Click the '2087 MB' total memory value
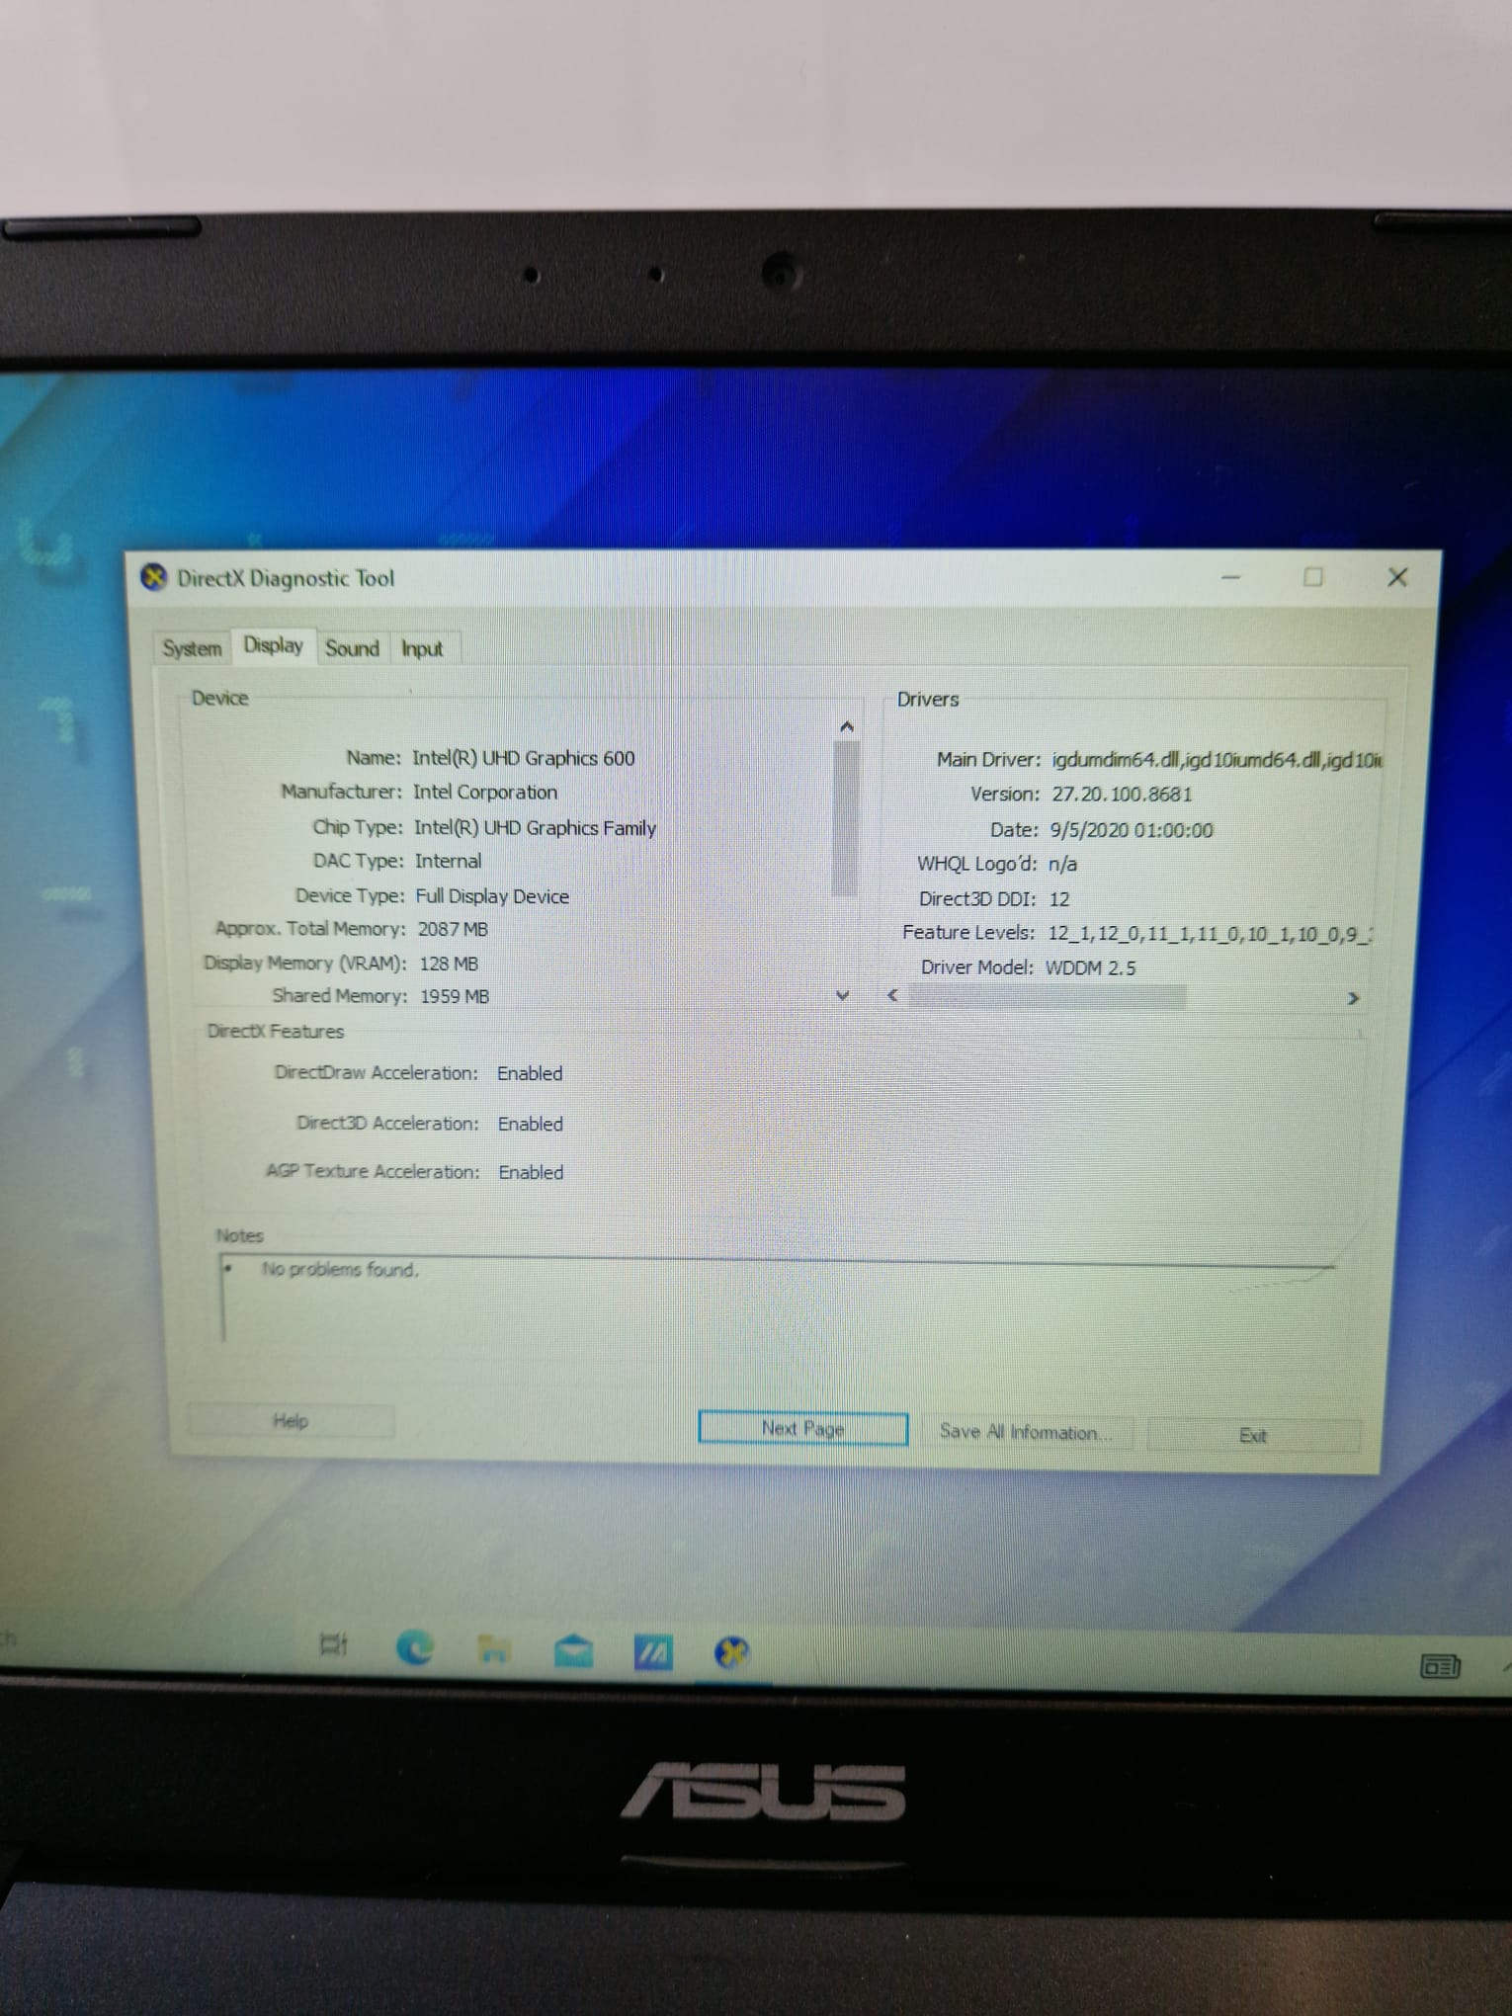This screenshot has height=2016, width=1512. [x=453, y=929]
